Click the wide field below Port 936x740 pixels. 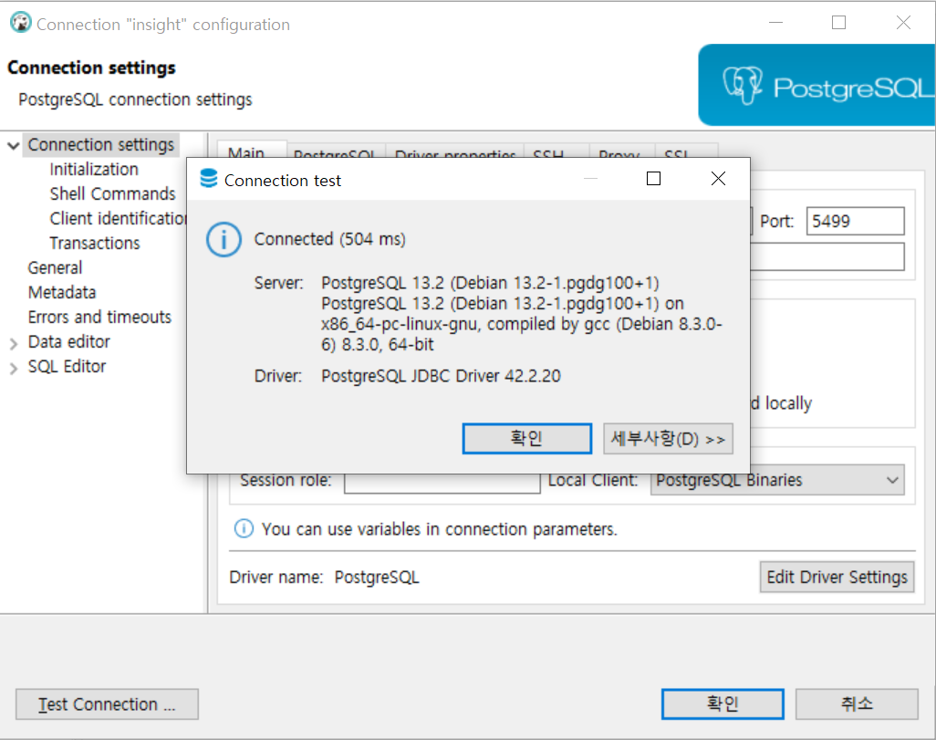827,256
